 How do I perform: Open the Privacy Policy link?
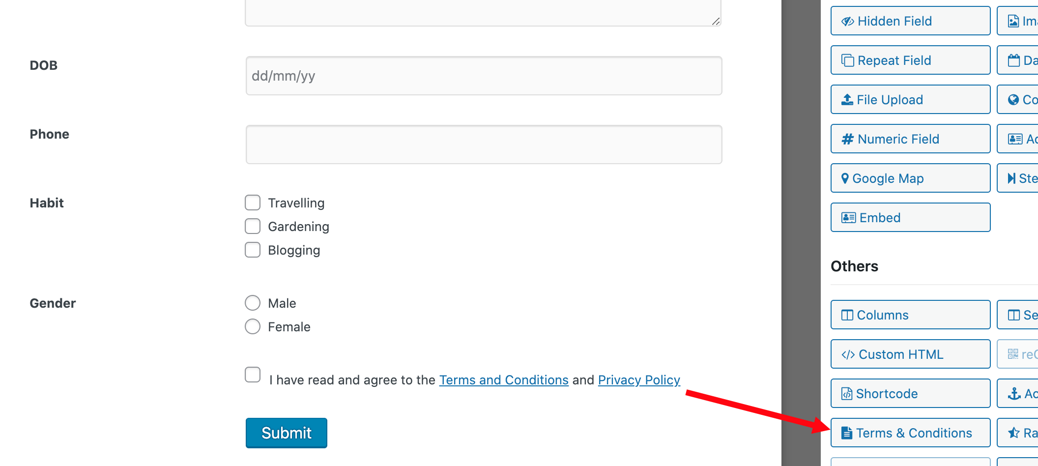[x=639, y=380]
